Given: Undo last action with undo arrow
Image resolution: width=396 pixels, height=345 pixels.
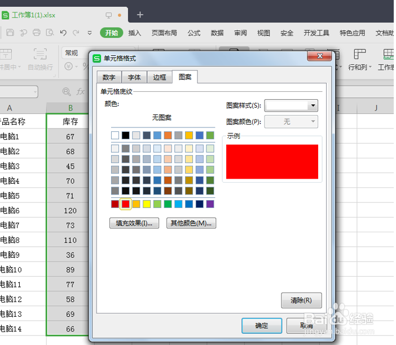Looking at the screenshot, I should click(x=63, y=33).
